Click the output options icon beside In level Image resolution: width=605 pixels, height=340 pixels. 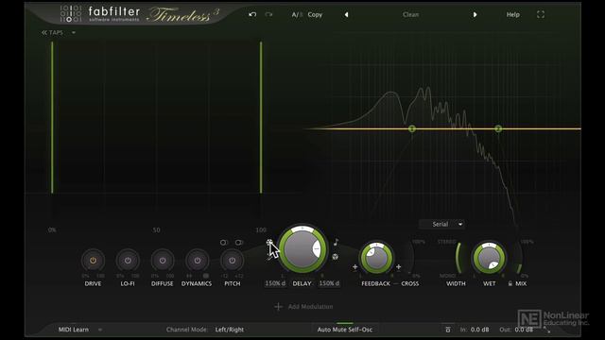(447, 330)
